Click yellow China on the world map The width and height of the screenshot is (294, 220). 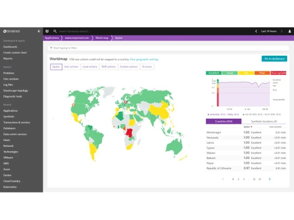click(x=160, y=110)
